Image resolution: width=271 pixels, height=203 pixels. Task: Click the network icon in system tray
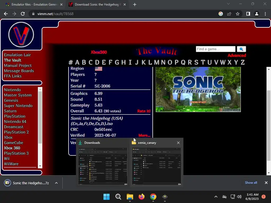click(233, 197)
